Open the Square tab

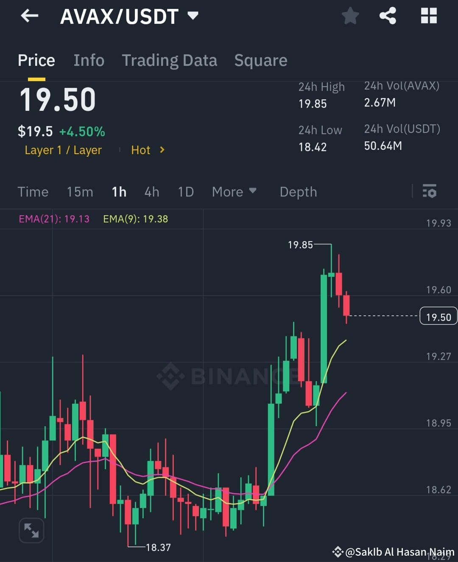click(x=260, y=60)
